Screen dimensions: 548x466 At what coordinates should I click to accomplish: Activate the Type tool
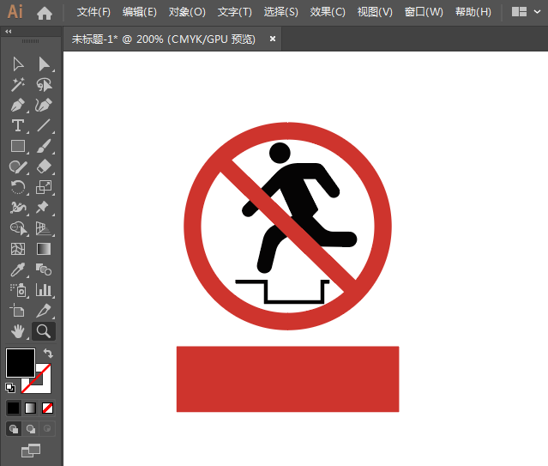18,126
